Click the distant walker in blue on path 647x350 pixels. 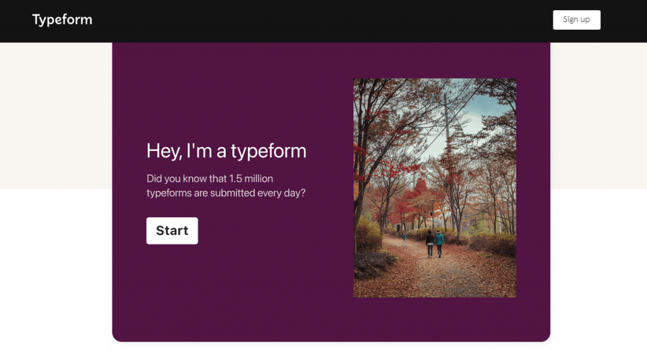coord(404,238)
